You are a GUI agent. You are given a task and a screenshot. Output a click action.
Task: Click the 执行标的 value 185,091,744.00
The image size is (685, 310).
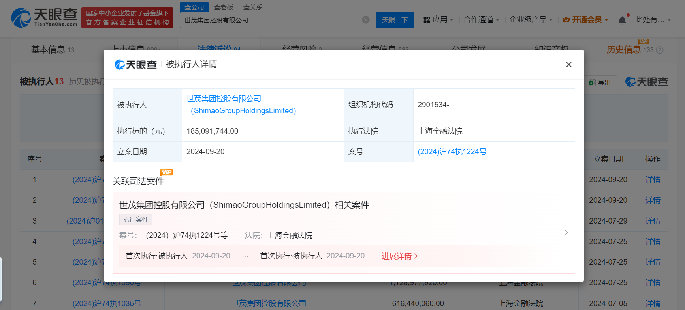coord(213,131)
